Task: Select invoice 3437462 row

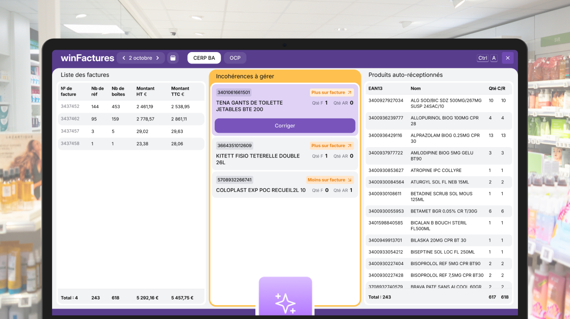Action: pos(131,119)
